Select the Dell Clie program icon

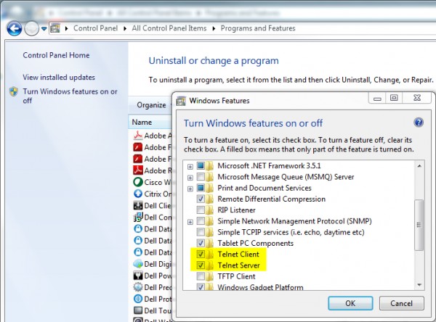point(138,206)
